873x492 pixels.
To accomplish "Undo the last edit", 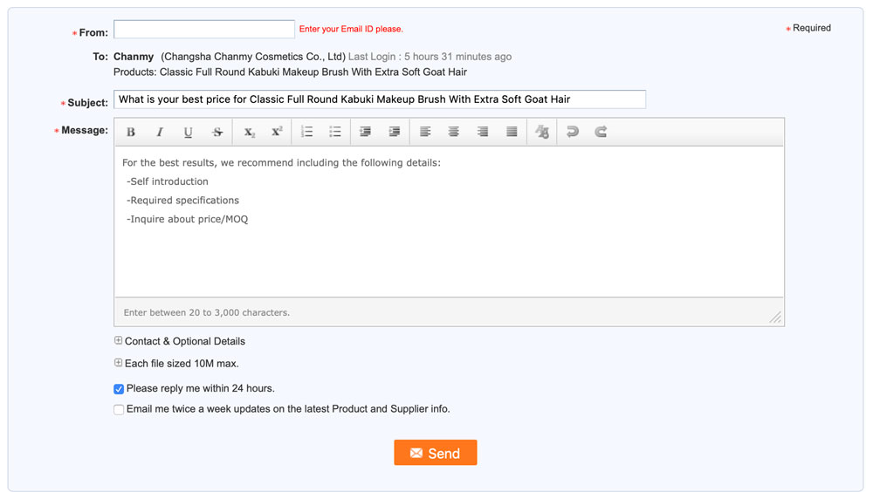I will click(573, 133).
